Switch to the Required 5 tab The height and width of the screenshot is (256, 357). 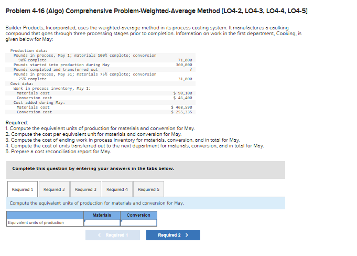pyautogui.click(x=148, y=189)
